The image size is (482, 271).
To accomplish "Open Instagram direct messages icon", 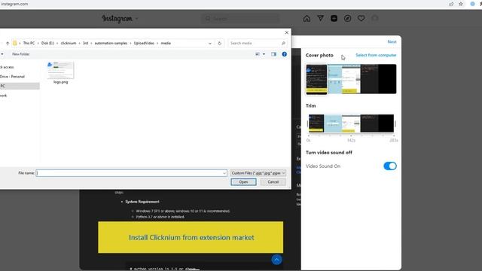I will [320, 18].
